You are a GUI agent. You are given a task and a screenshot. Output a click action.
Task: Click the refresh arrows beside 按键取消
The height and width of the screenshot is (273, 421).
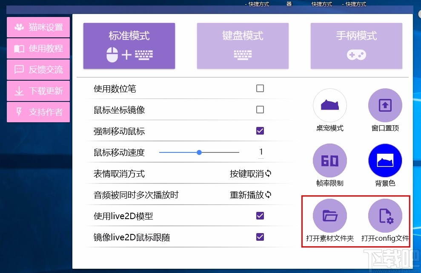coord(268,174)
